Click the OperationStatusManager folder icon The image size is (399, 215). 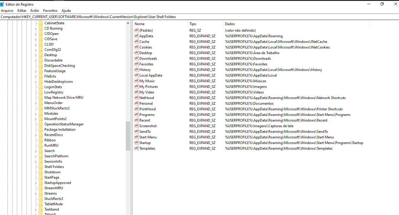[x=41, y=124]
